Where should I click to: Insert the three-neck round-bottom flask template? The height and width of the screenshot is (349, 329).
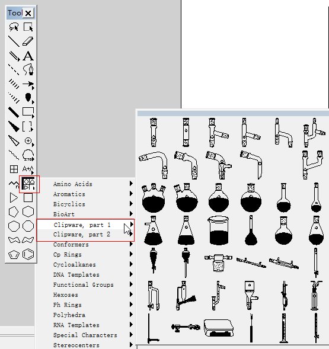tap(154, 198)
